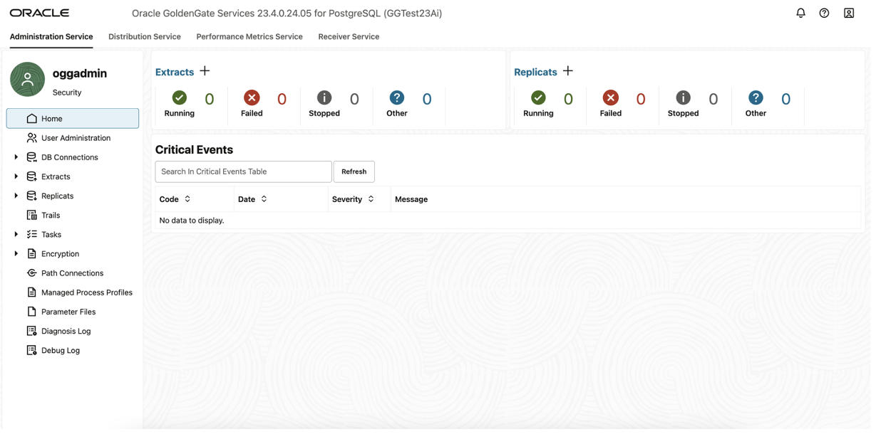Click the Security label under oggadmin
This screenshot has width=881, height=434.
tap(67, 92)
